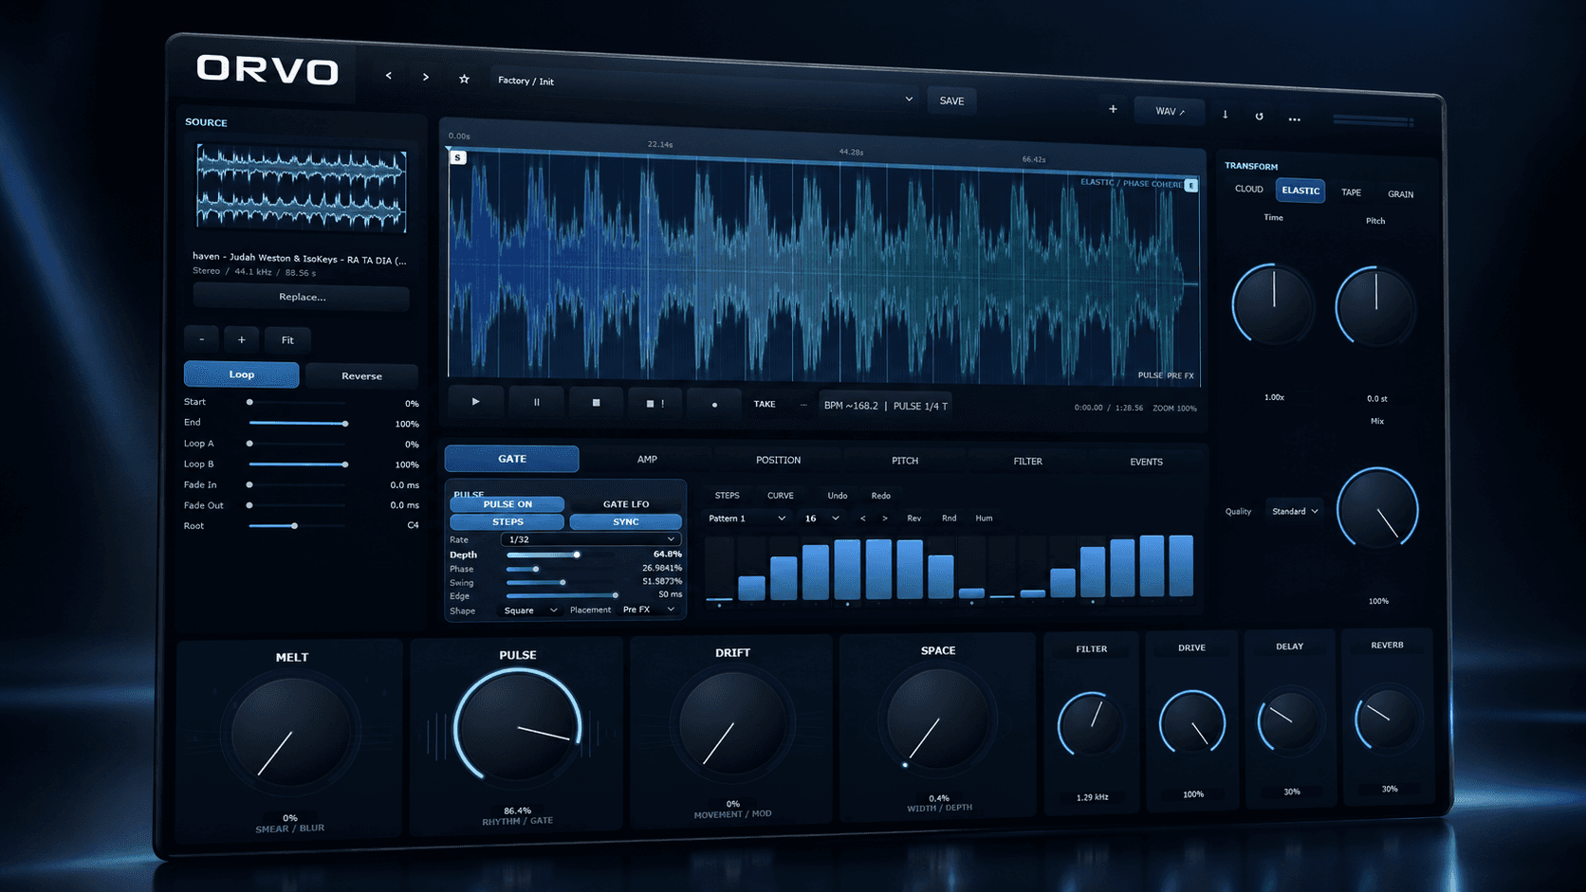Click the PULSE macro knob
The image size is (1586, 892).
click(x=518, y=728)
